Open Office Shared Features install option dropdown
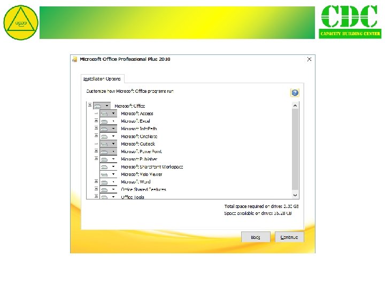Image resolution: width=385 pixels, height=288 pixels. coord(108,189)
